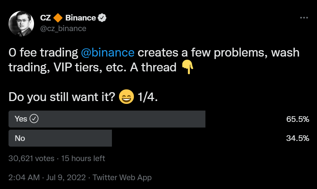Click the checkmark icon beside Yes
Screen dimensions: 317x189
tap(34, 119)
